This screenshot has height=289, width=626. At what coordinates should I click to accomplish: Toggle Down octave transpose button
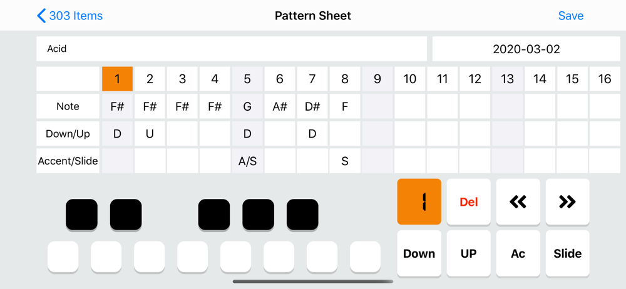click(419, 253)
